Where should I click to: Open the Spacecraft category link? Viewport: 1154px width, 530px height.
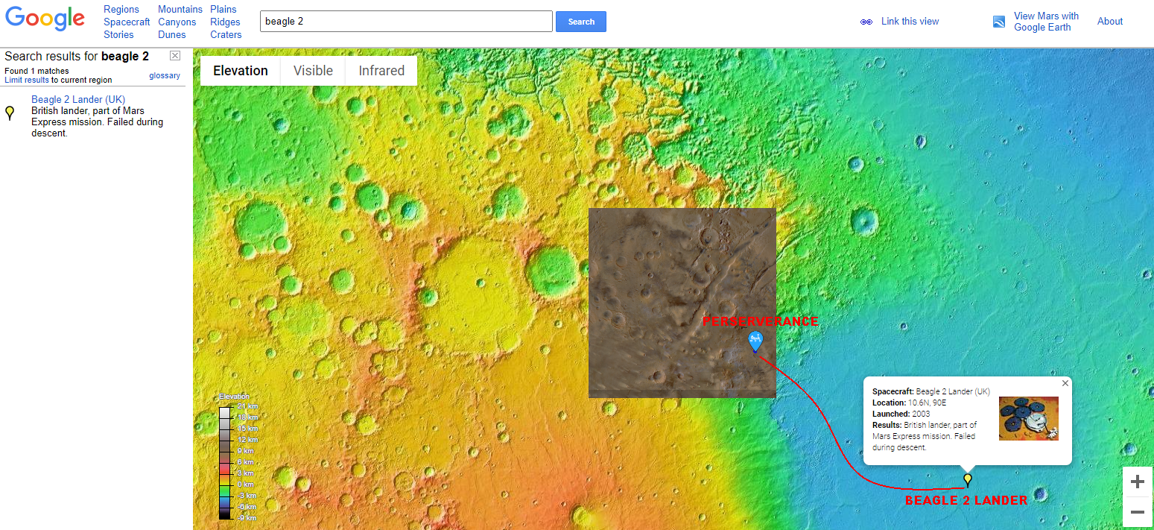tap(127, 22)
